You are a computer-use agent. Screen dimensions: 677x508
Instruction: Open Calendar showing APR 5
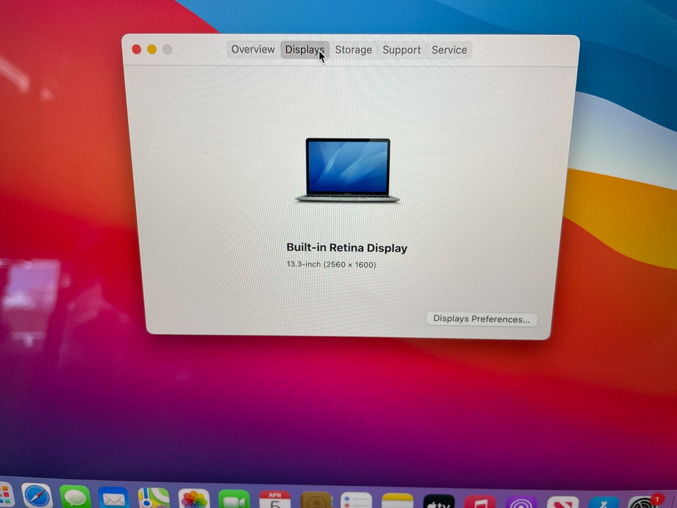click(275, 500)
